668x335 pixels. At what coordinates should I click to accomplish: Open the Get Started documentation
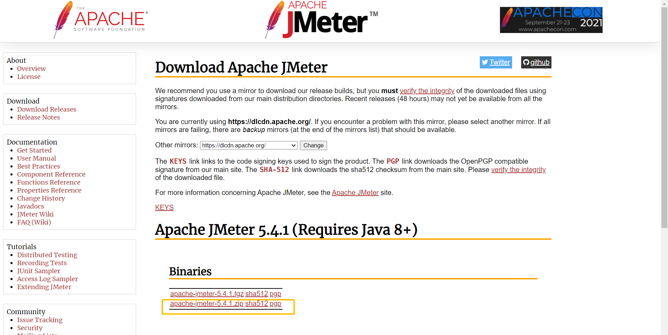coord(34,150)
